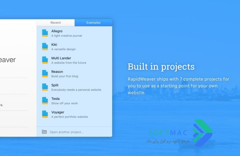Click the Allegro project file icon
Viewport: 240px width, 156px height.
(45, 33)
